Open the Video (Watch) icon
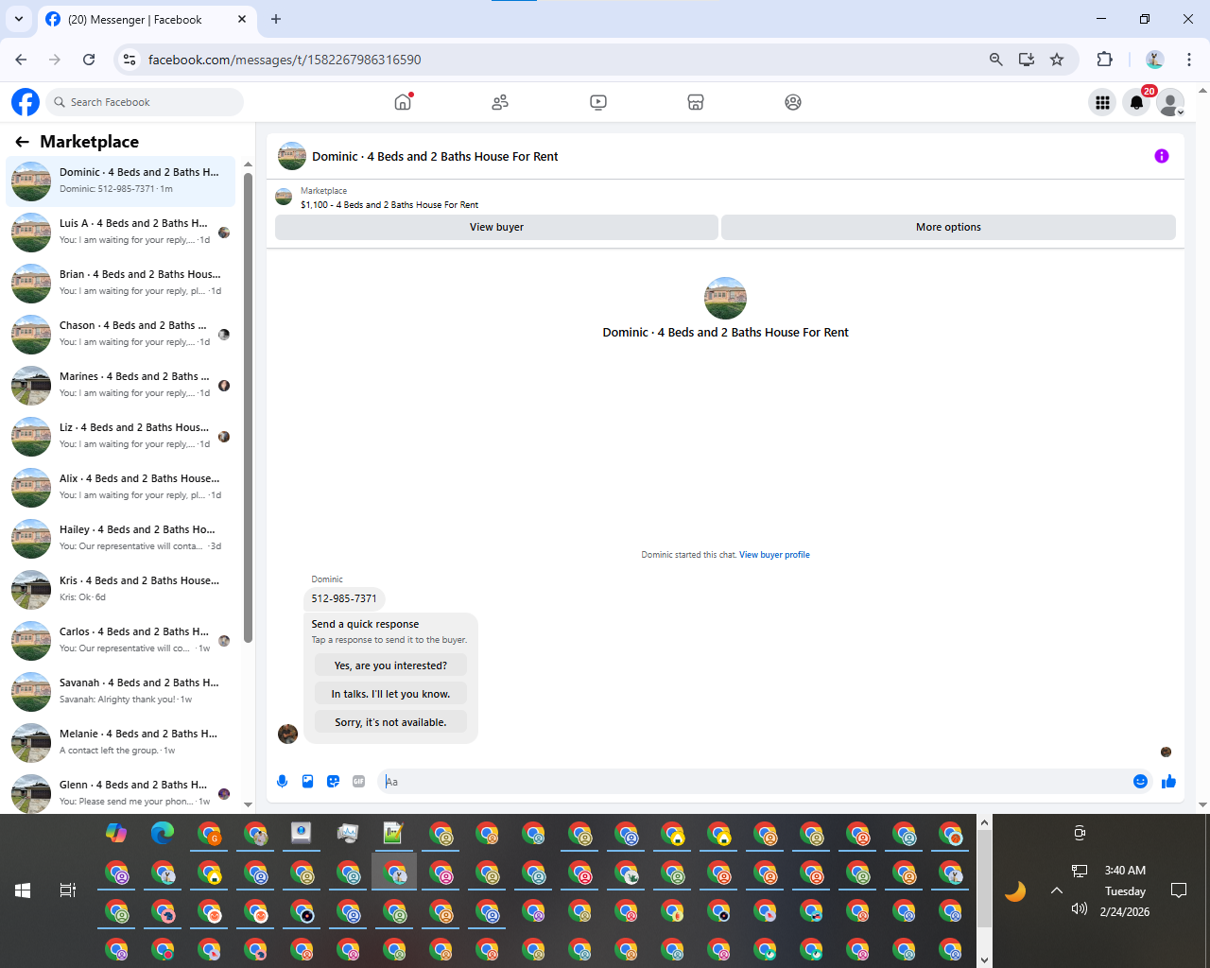Image resolution: width=1210 pixels, height=968 pixels. [x=598, y=102]
